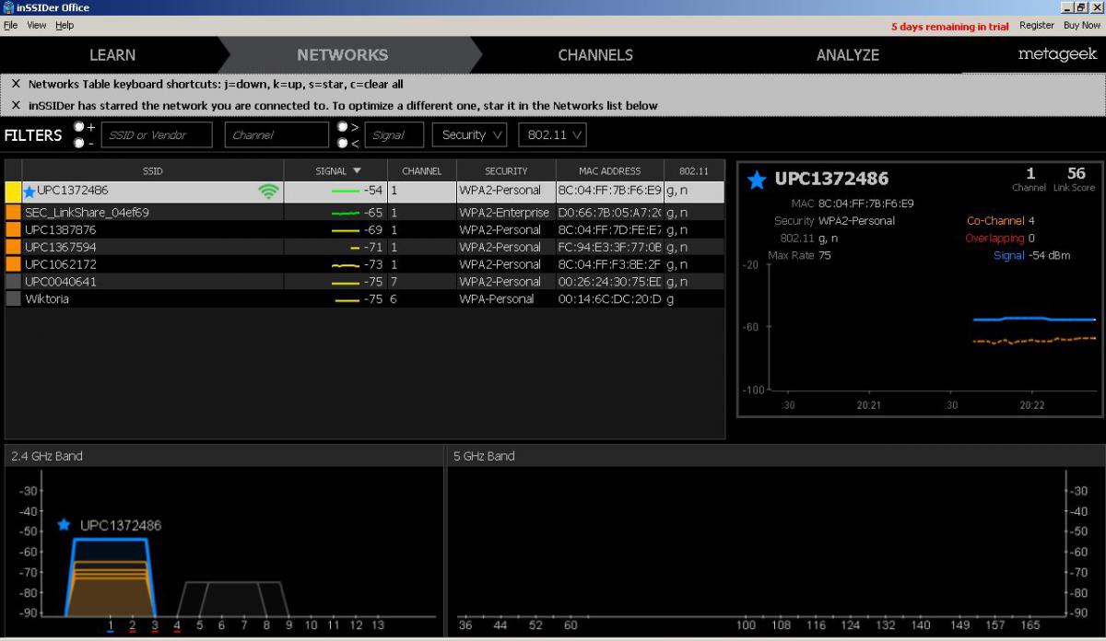The image size is (1106, 641).
Task: Open the Security filter dropdown
Action: point(470,134)
